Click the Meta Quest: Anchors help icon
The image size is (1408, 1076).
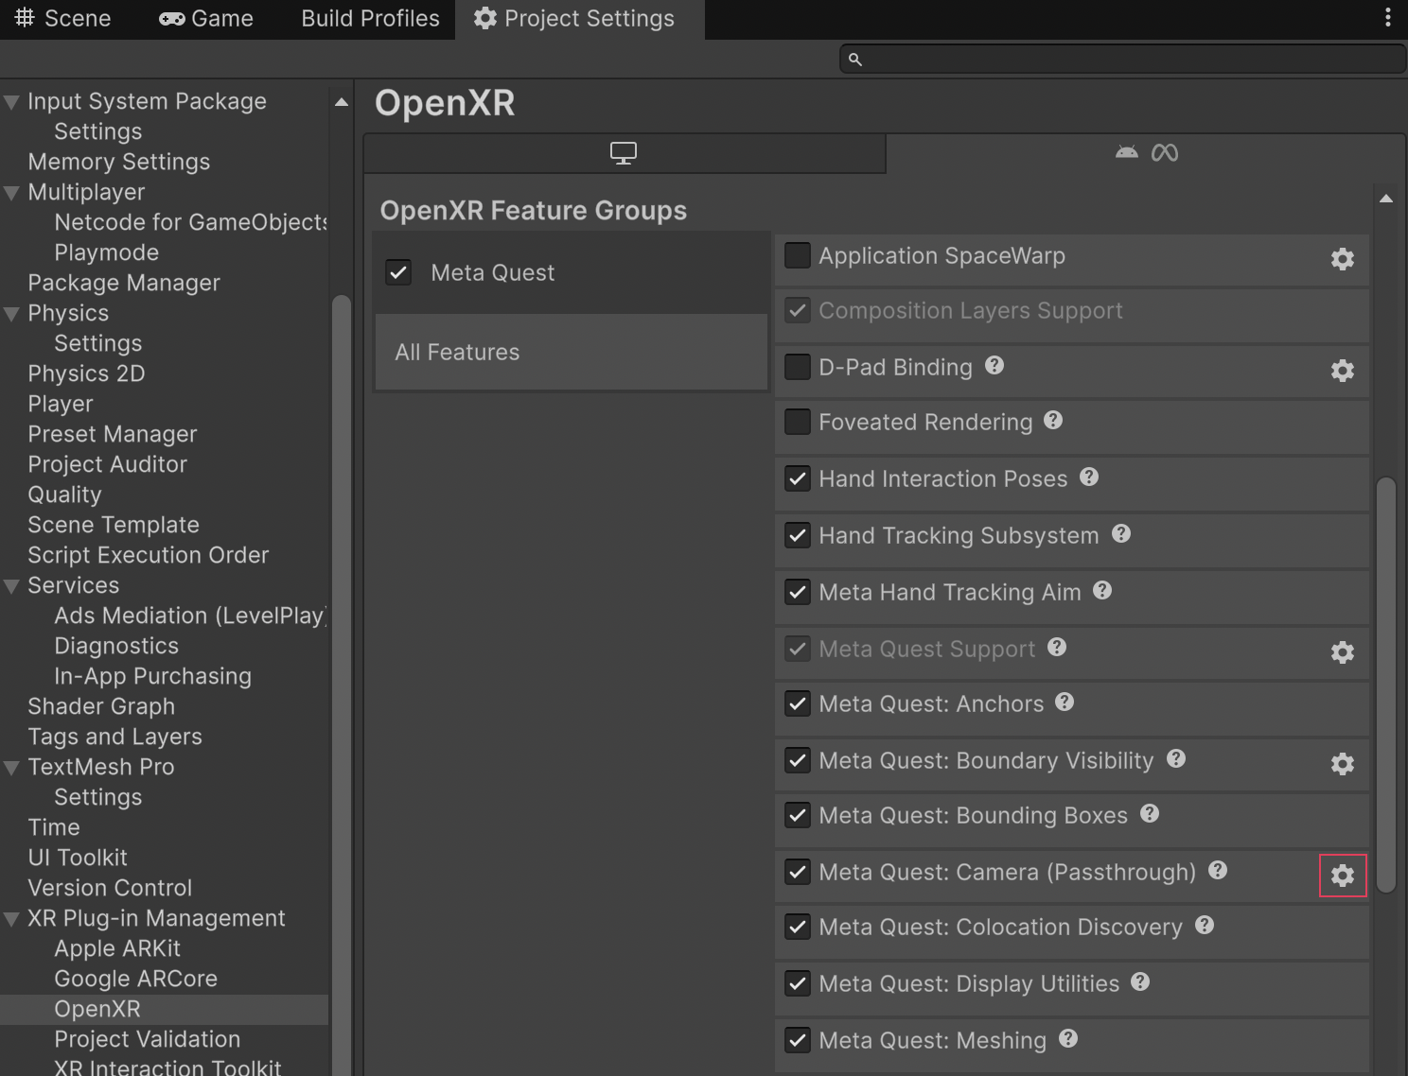[1064, 702]
